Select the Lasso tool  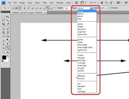(3, 21)
